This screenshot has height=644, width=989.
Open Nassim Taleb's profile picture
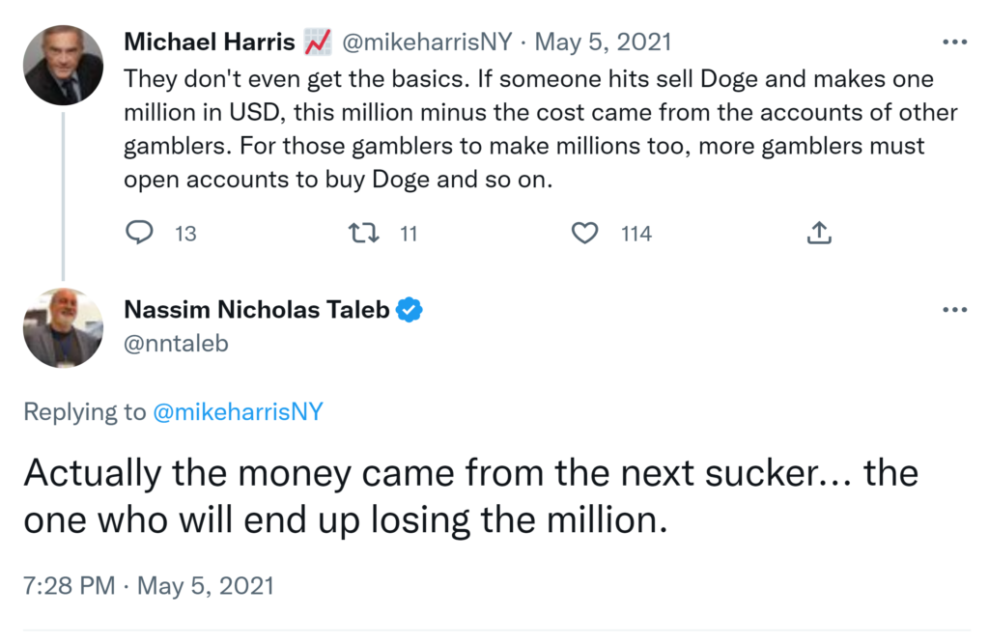coord(64,328)
